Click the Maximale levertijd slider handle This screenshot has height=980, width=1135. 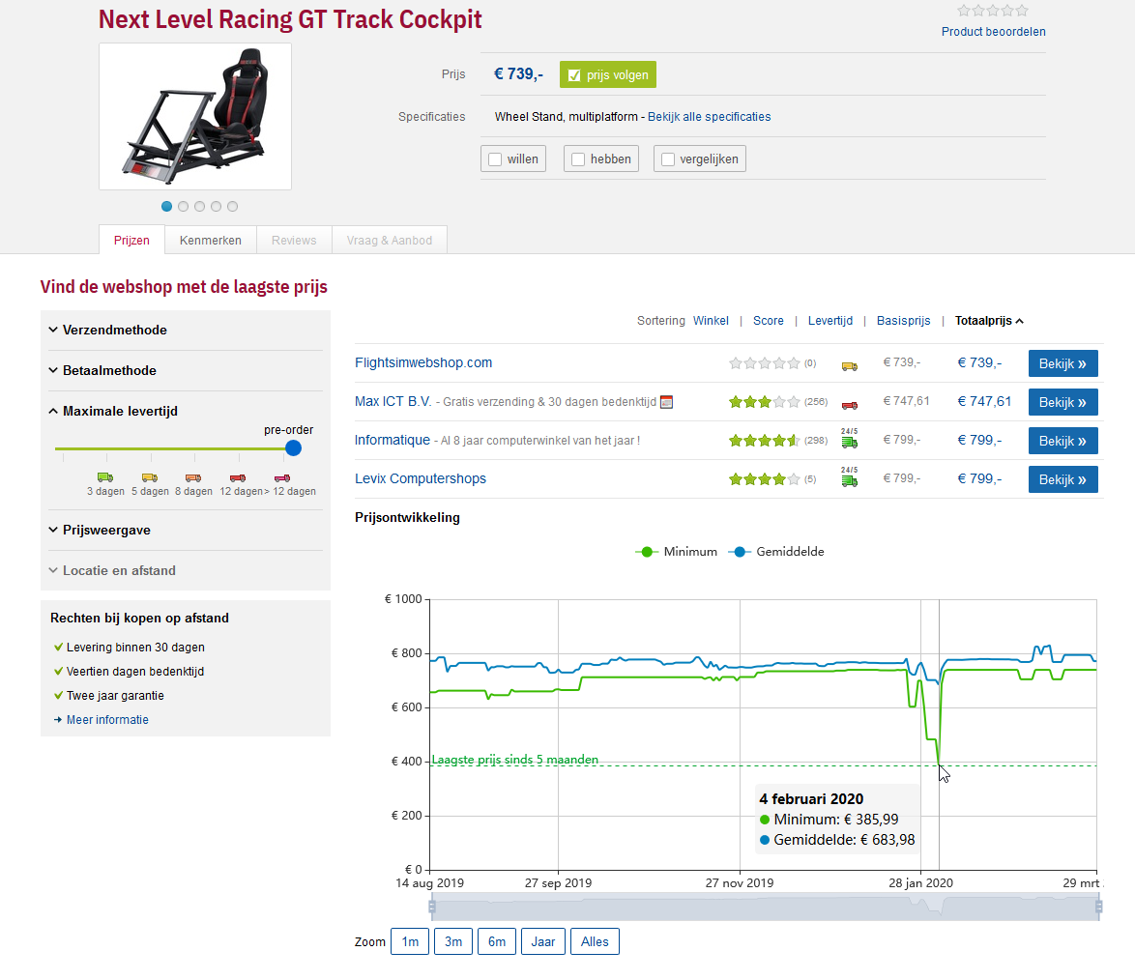tap(293, 448)
